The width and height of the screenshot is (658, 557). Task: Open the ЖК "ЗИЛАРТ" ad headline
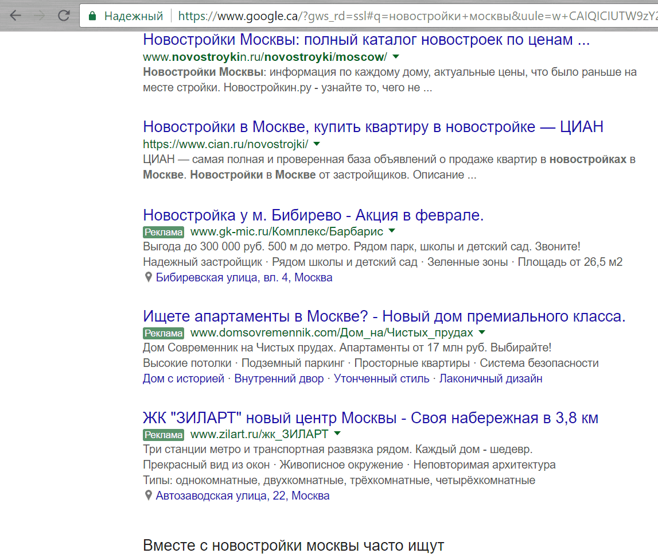(371, 418)
